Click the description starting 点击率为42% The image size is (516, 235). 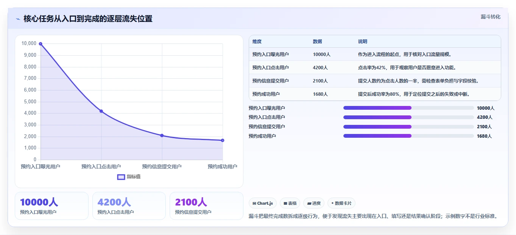[x=407, y=68]
